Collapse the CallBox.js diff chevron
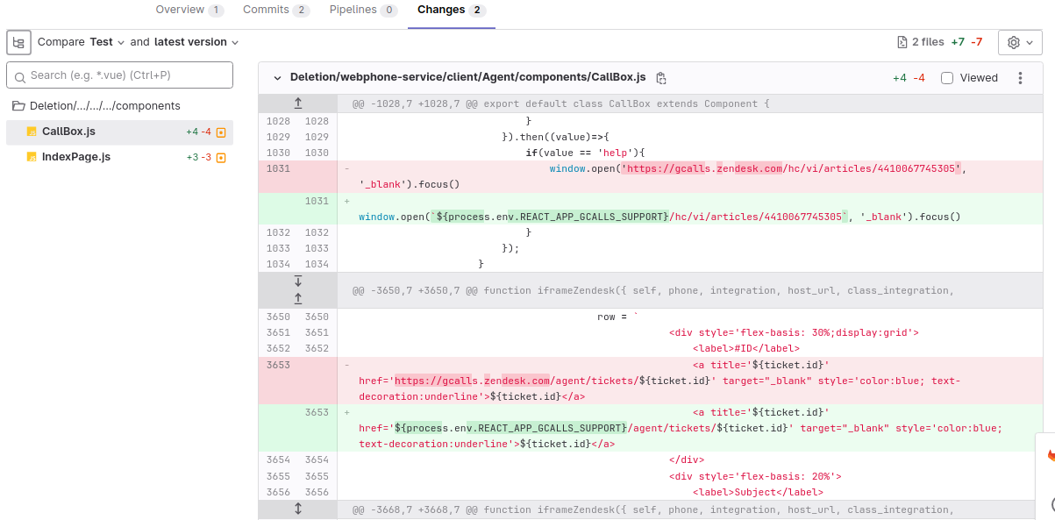1055x520 pixels. [x=277, y=78]
